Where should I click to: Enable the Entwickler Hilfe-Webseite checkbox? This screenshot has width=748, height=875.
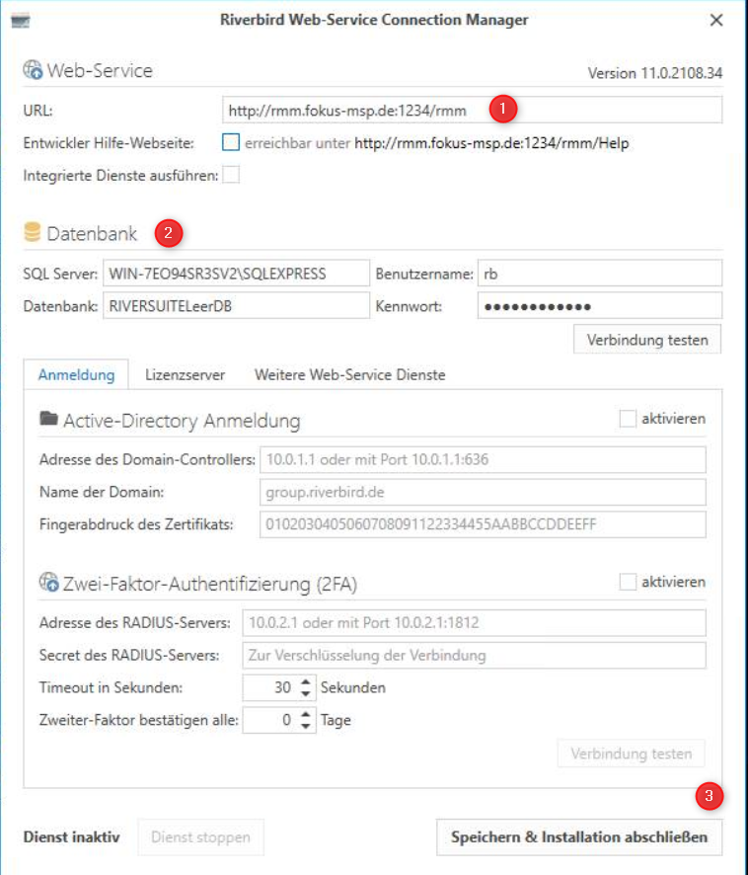pyautogui.click(x=230, y=142)
